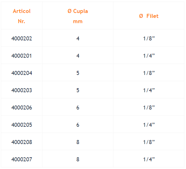
Task: Click the 1/8" thread cell for 4000202
Action: [x=149, y=39]
